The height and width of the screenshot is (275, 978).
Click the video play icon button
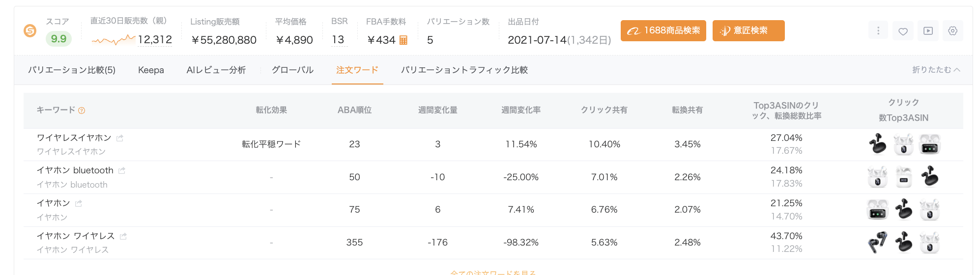(928, 31)
